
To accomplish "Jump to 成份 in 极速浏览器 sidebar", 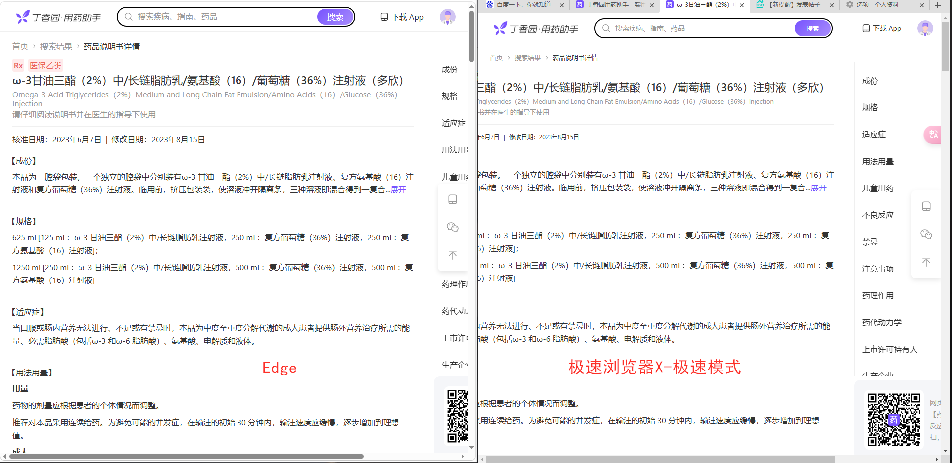I will (870, 81).
